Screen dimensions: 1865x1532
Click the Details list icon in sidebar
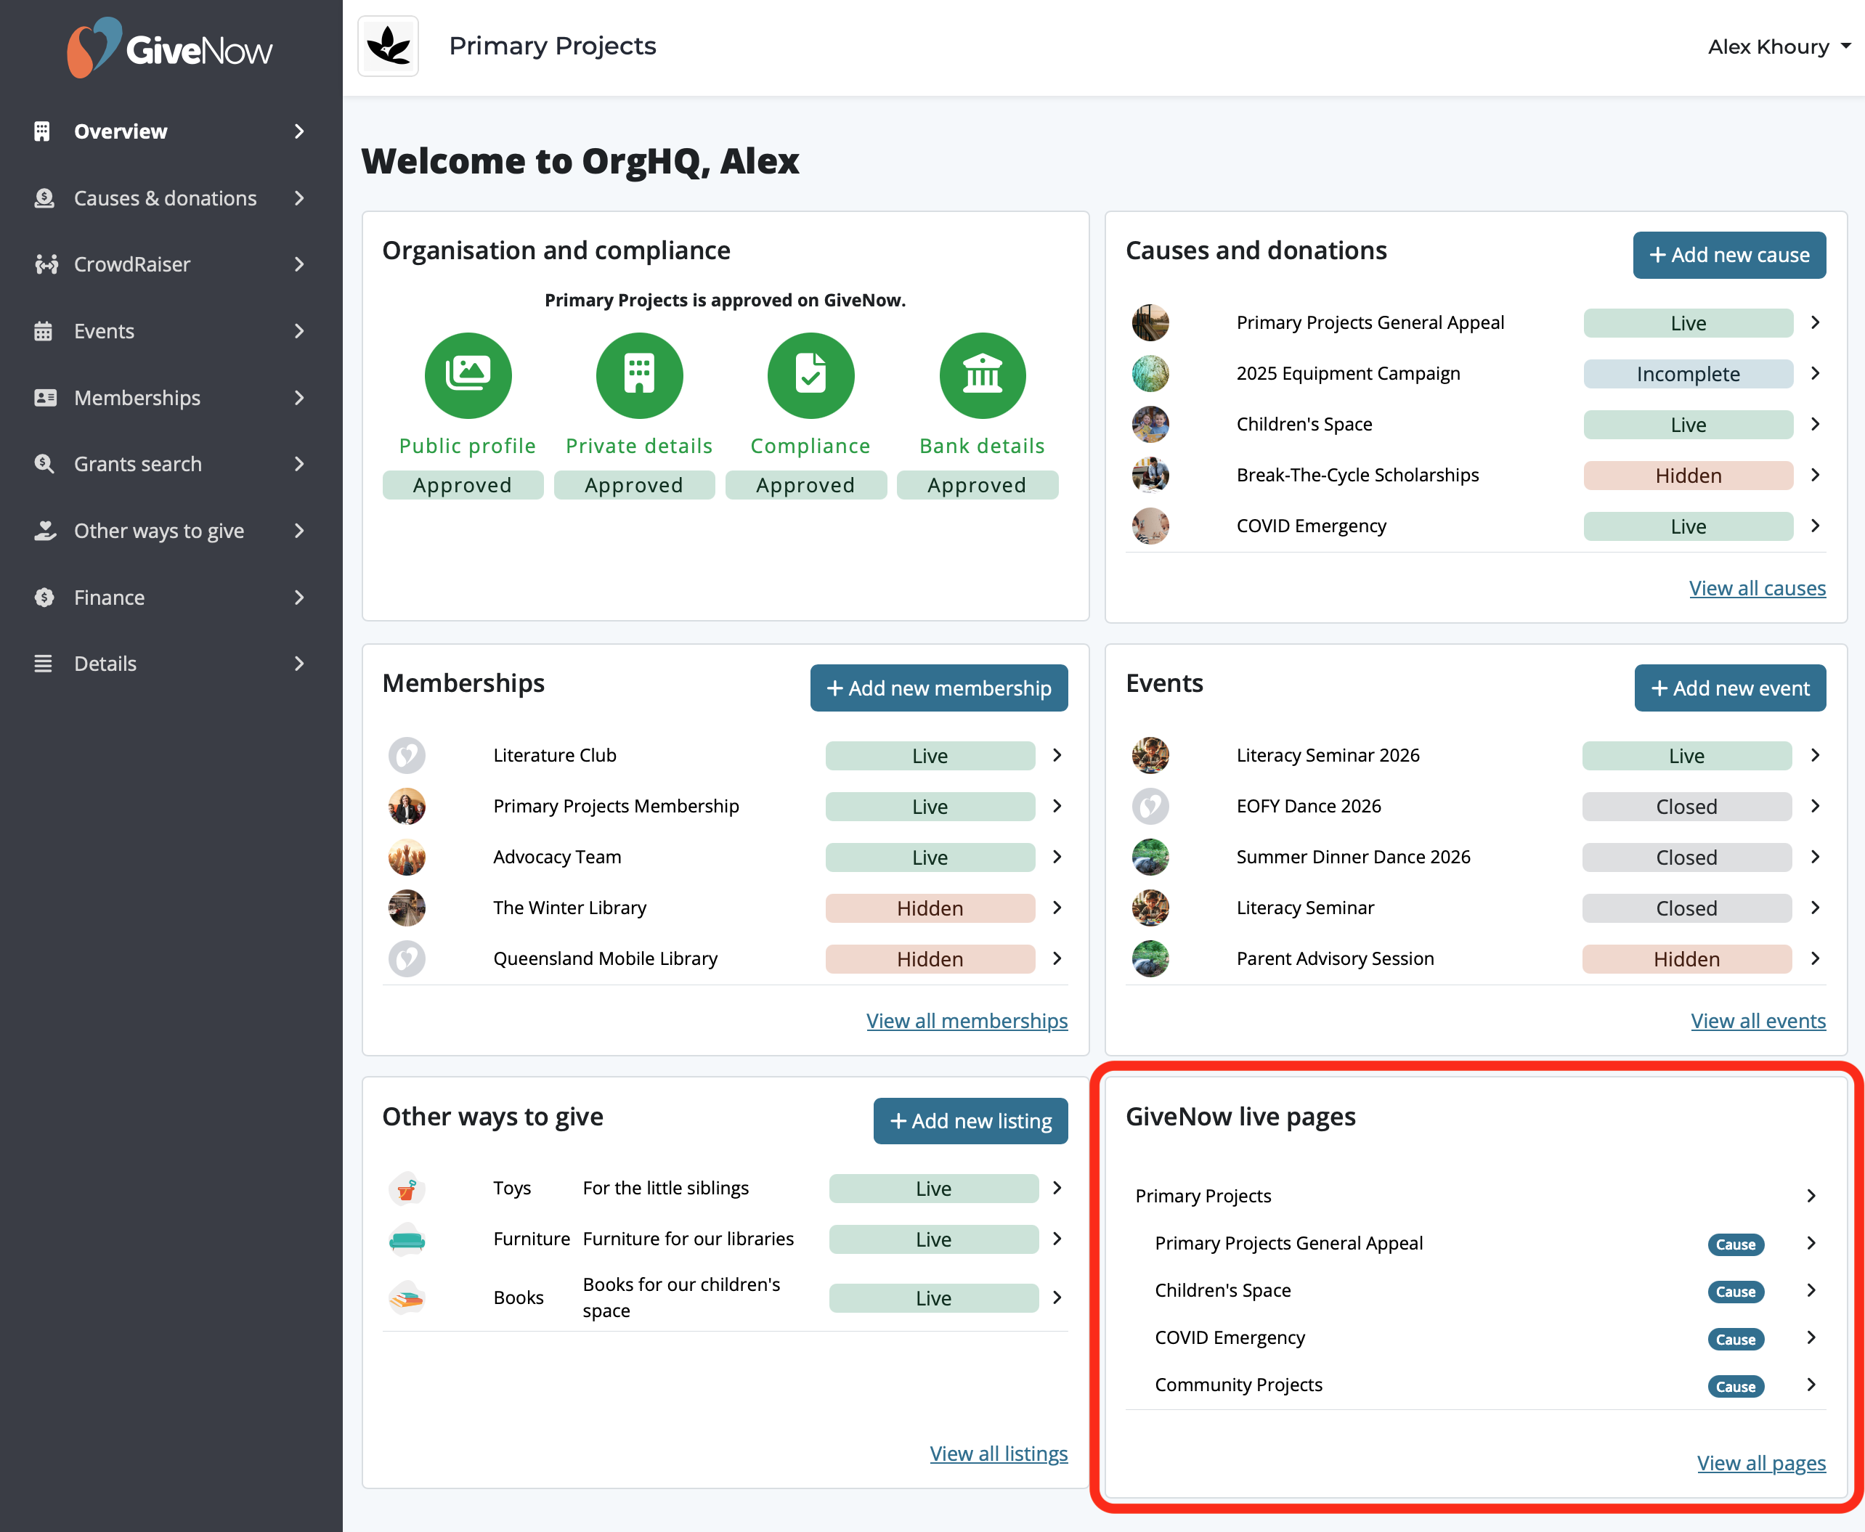click(x=42, y=664)
